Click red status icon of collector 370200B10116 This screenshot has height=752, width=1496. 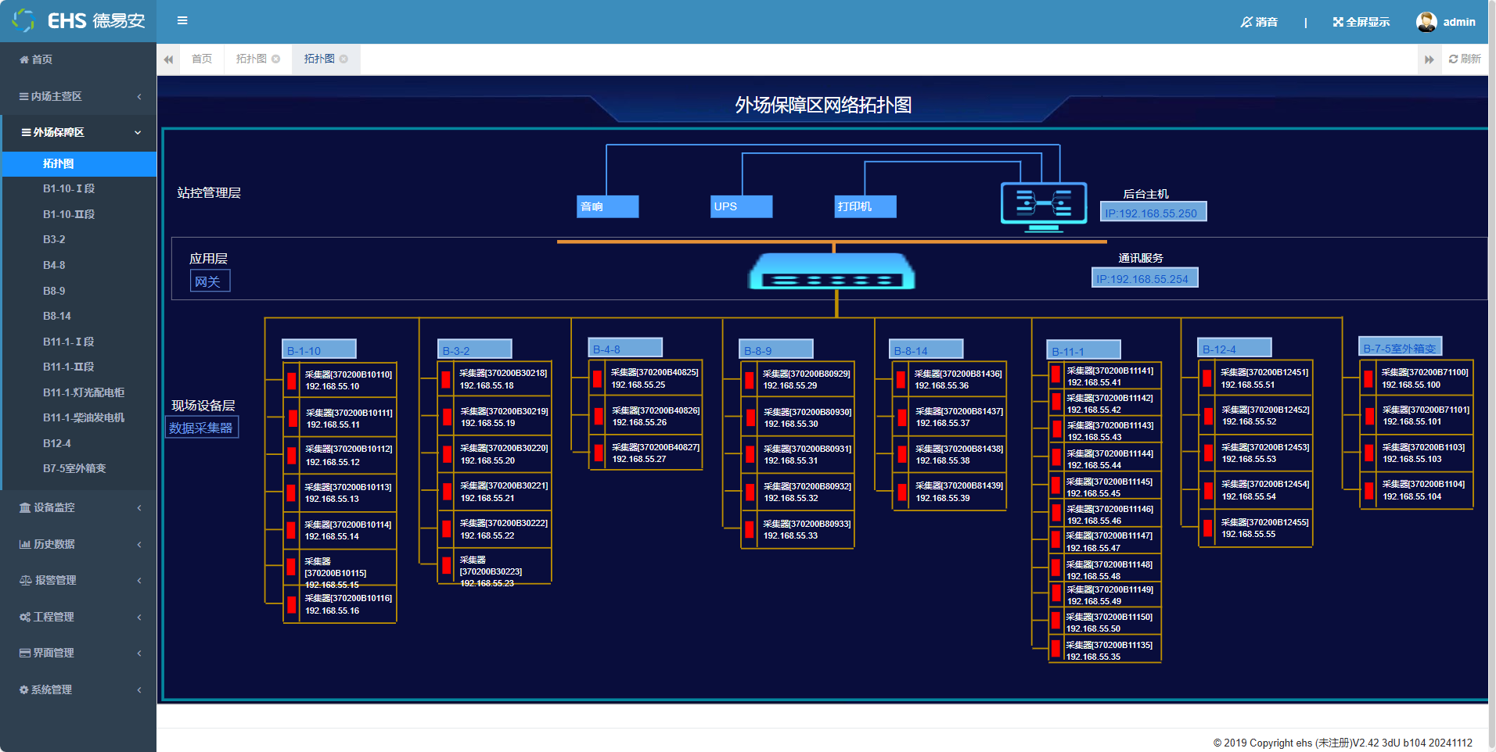[292, 604]
